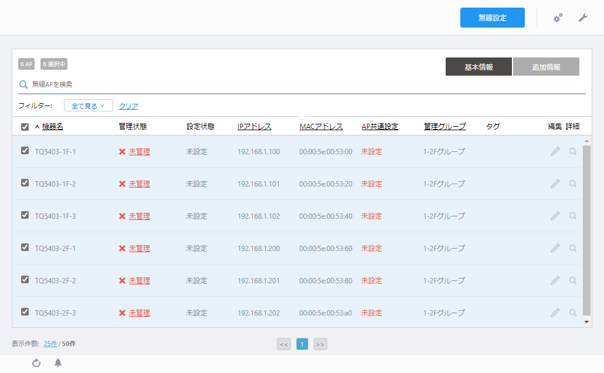Click red X icon for TQ5403-2F-3
Viewport: 604px width, 373px height.
122,313
